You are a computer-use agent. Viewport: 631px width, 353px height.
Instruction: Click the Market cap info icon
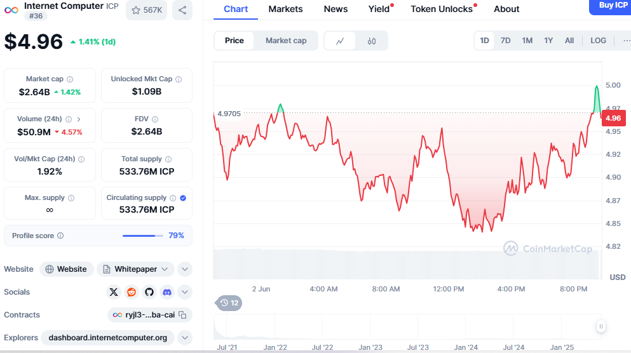point(70,79)
